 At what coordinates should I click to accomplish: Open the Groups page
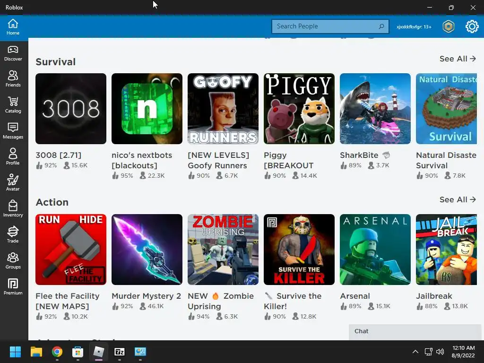(13, 261)
